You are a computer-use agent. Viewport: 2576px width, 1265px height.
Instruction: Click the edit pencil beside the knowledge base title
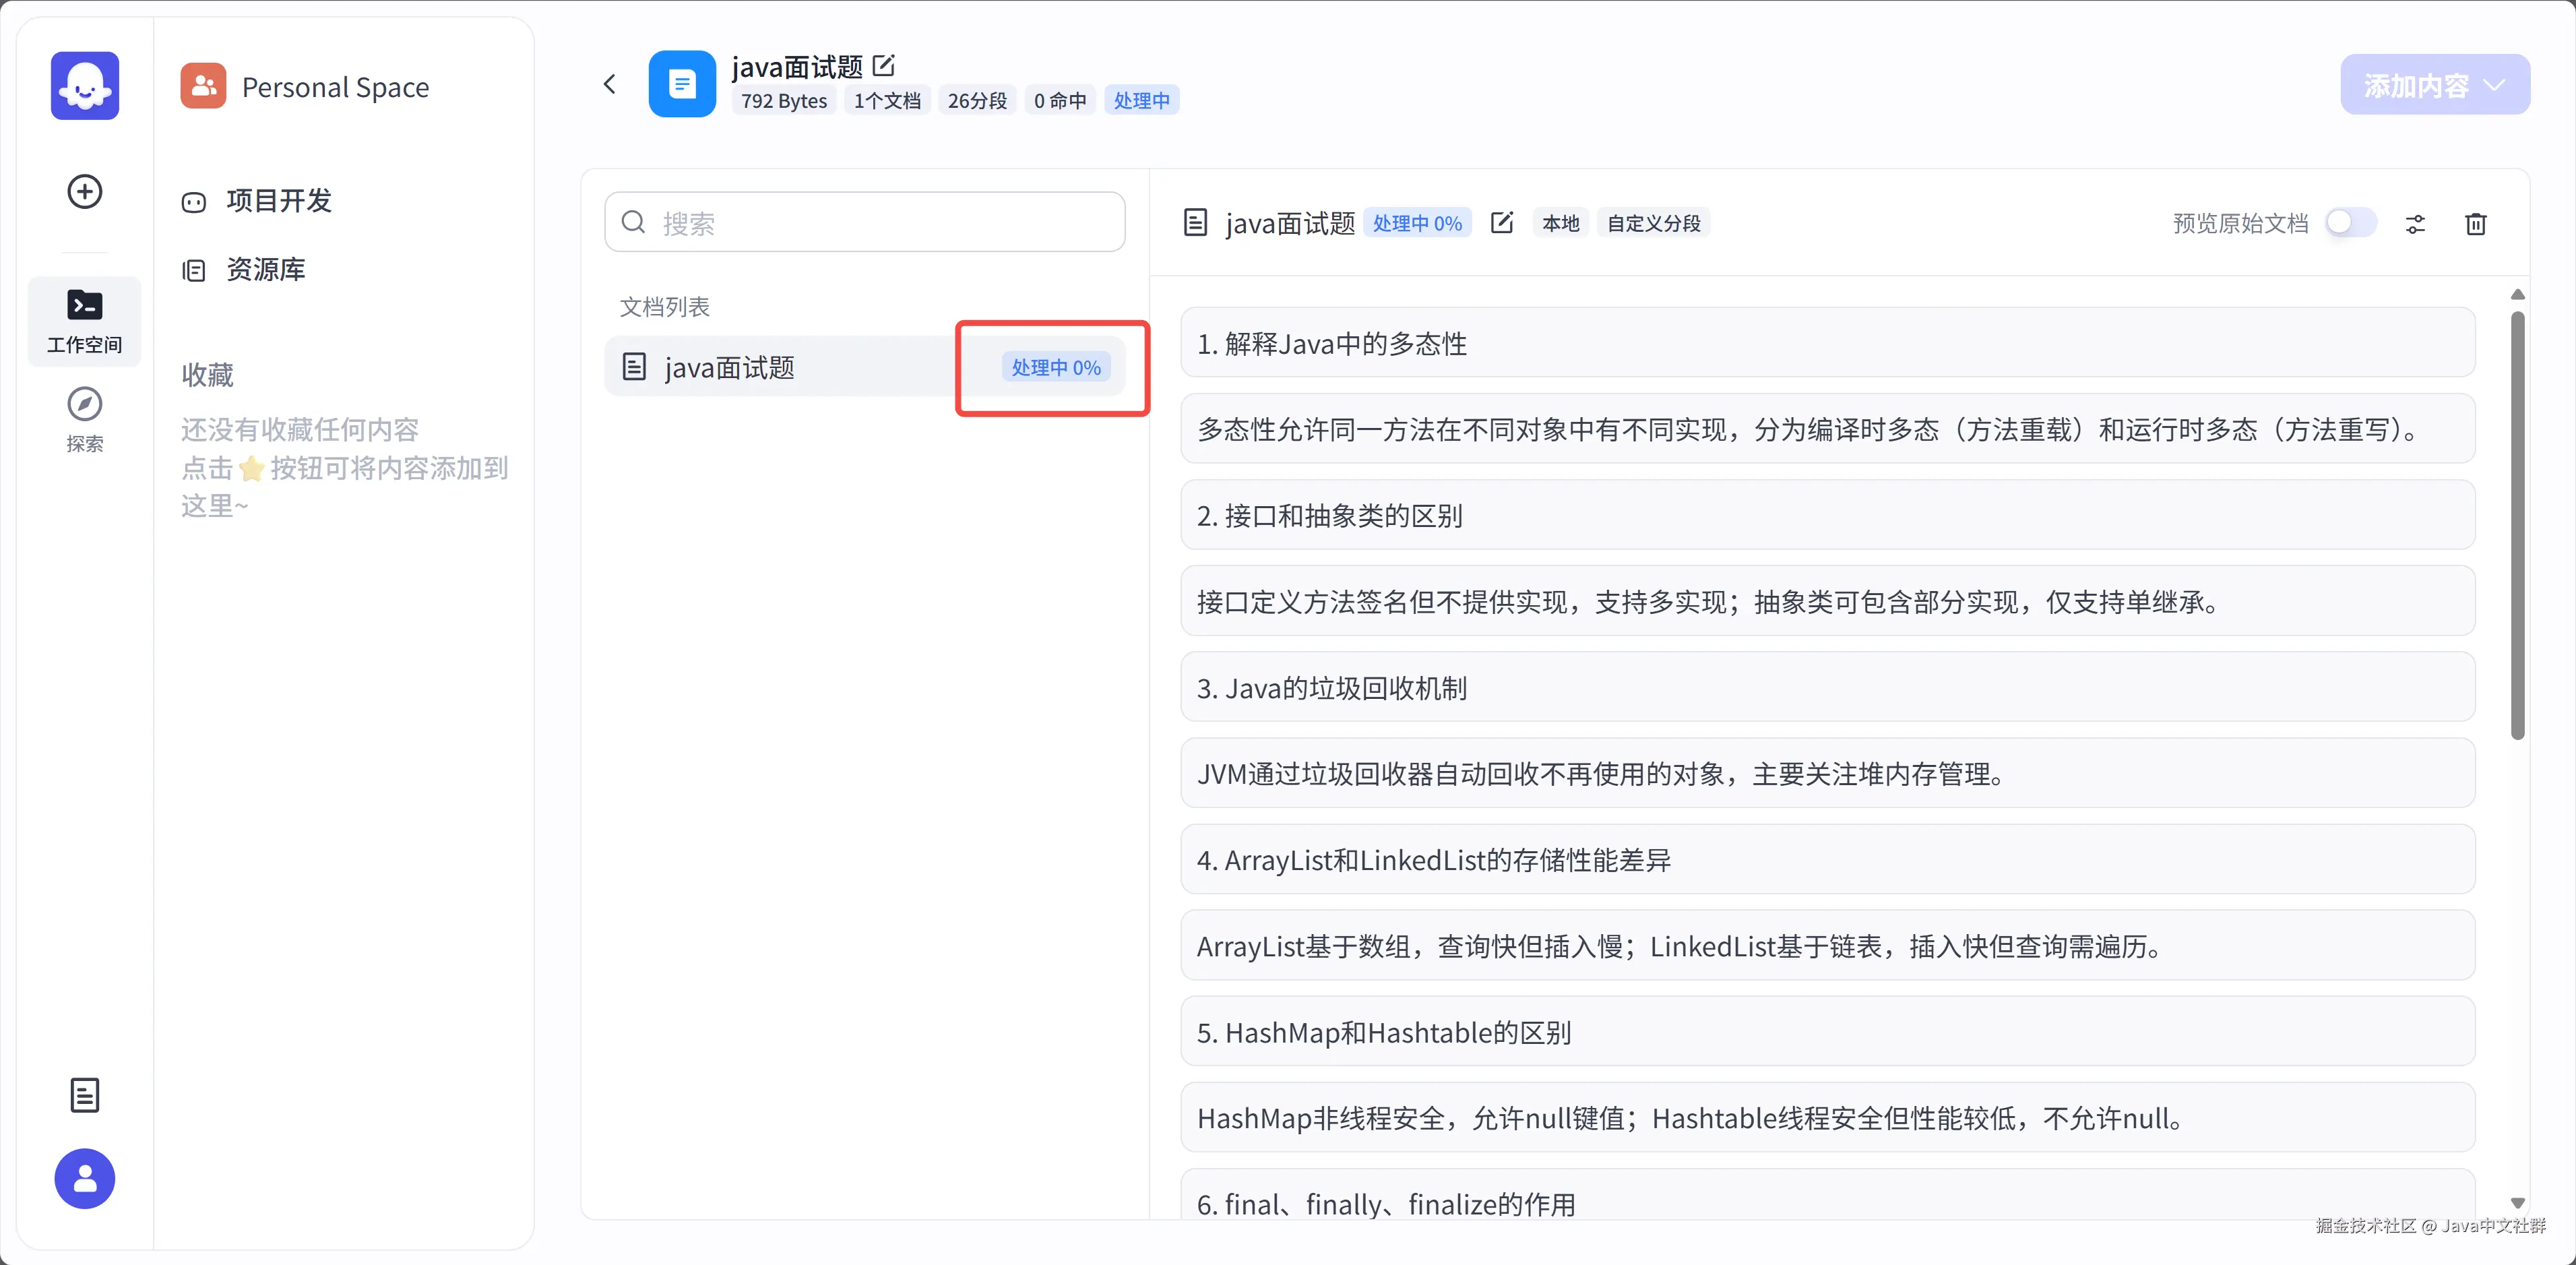(883, 66)
